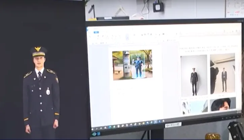The width and height of the screenshot is (244, 140).
Task: Select the close-up photo of dark-haired man
Action: tap(223, 104)
